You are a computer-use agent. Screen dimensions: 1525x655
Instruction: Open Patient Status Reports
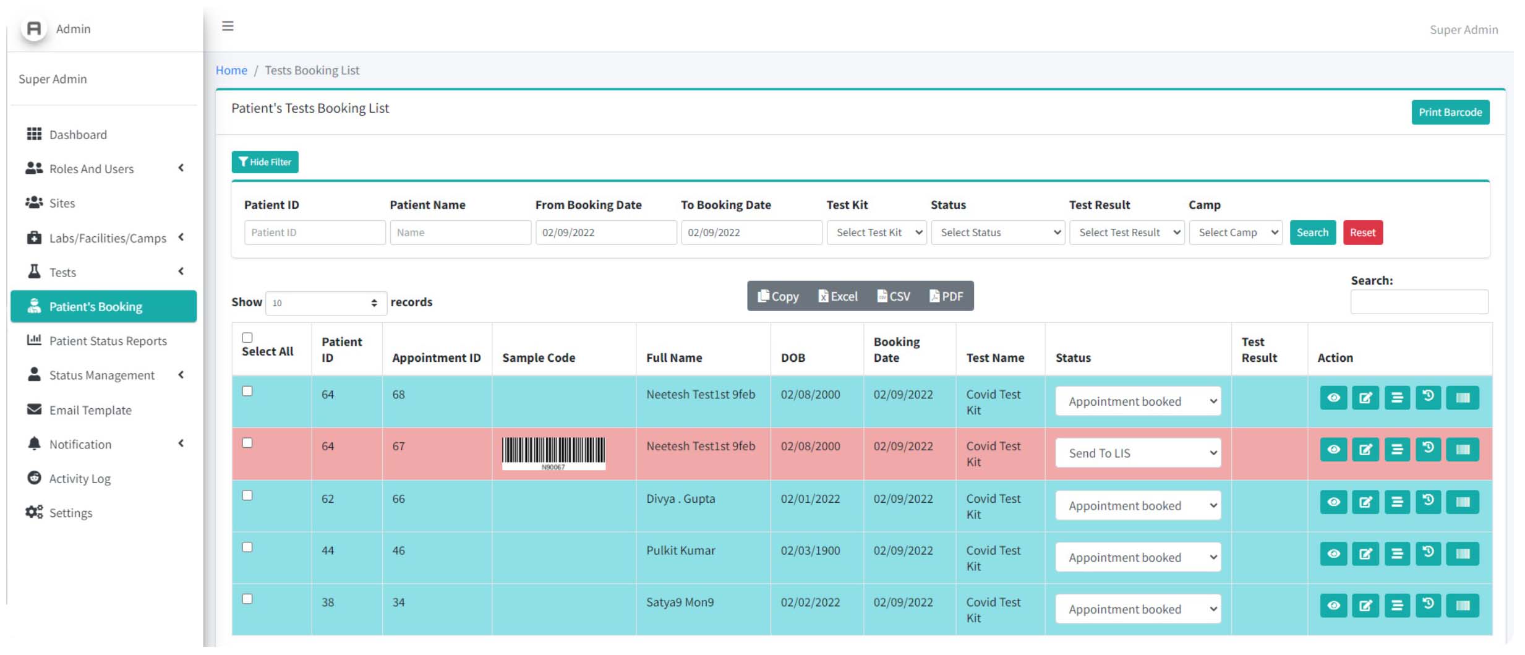pyautogui.click(x=104, y=341)
